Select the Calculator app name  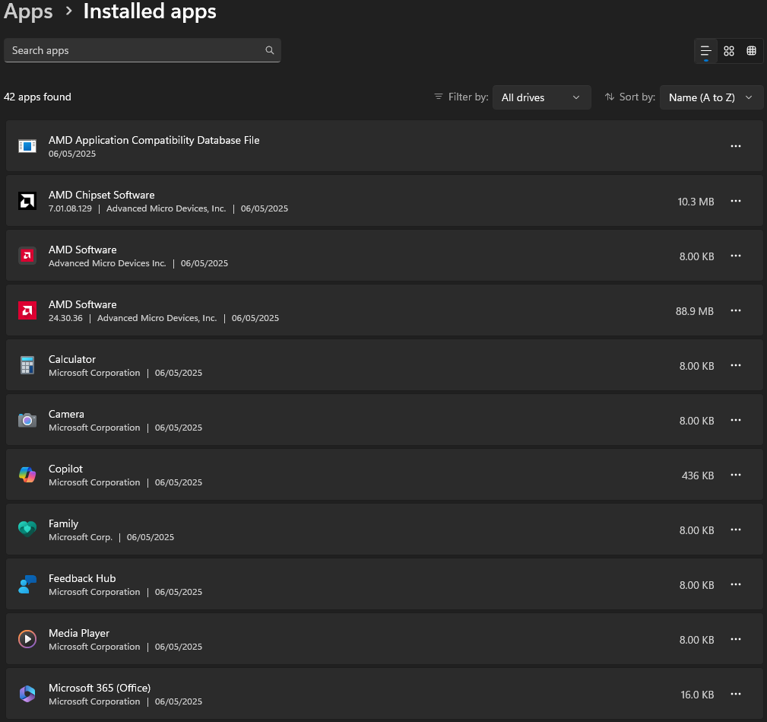pos(72,359)
